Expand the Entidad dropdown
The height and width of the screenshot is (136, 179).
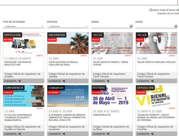(x=67, y=26)
